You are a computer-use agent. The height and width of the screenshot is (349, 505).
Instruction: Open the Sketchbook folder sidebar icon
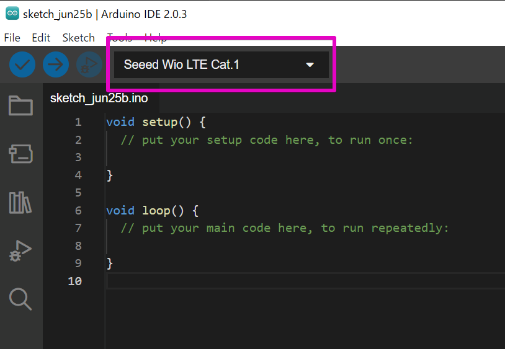click(x=20, y=105)
